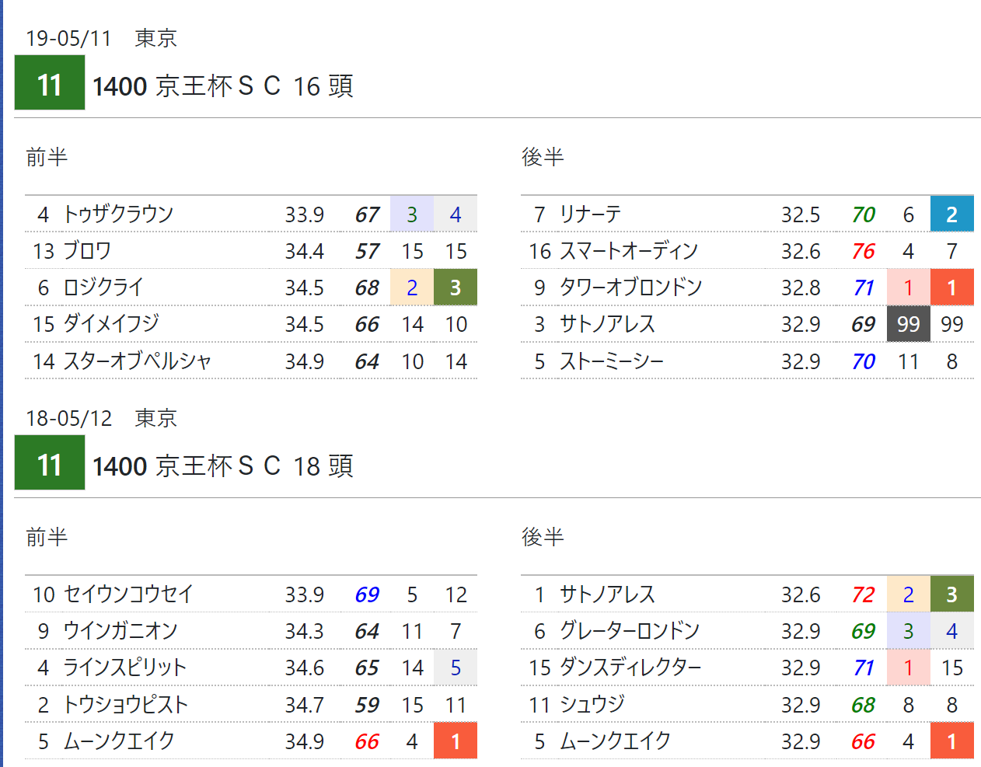This screenshot has width=981, height=767.
Task: Click the pink 1 cell in ダンスディレクター's row
Action: (908, 668)
